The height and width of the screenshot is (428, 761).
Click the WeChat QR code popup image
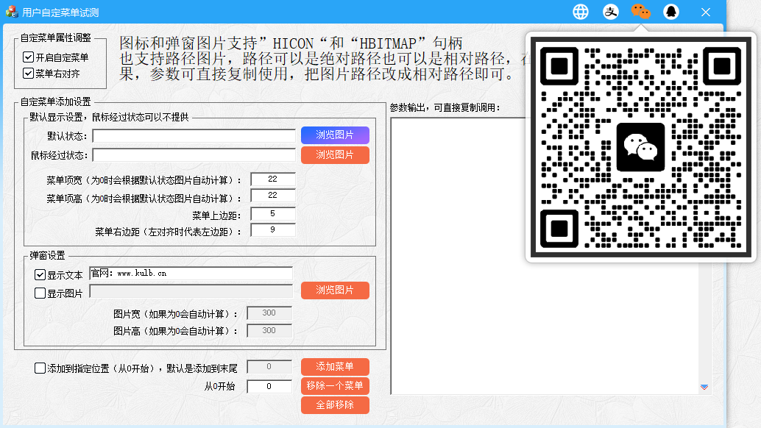click(640, 147)
